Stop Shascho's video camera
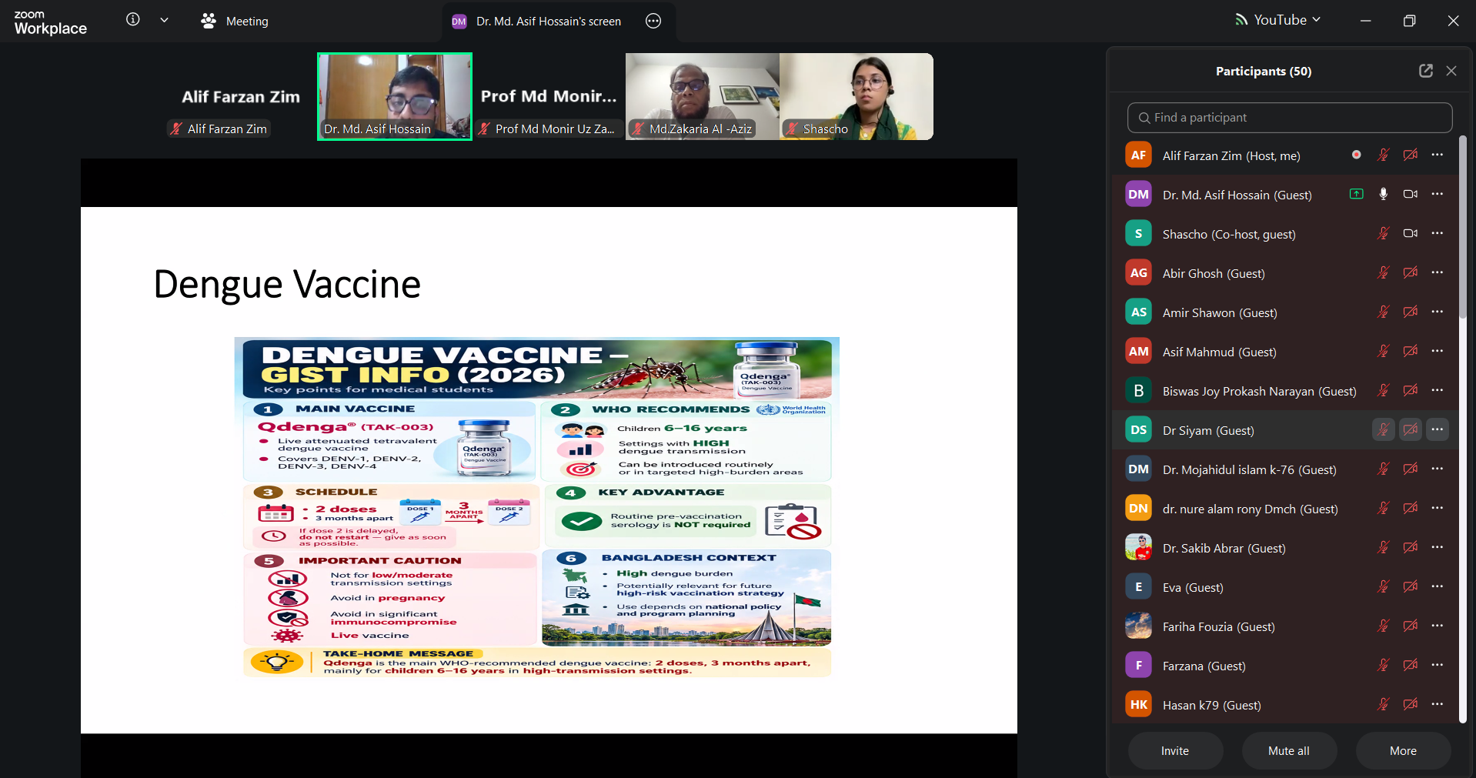The width and height of the screenshot is (1476, 778). click(1410, 233)
